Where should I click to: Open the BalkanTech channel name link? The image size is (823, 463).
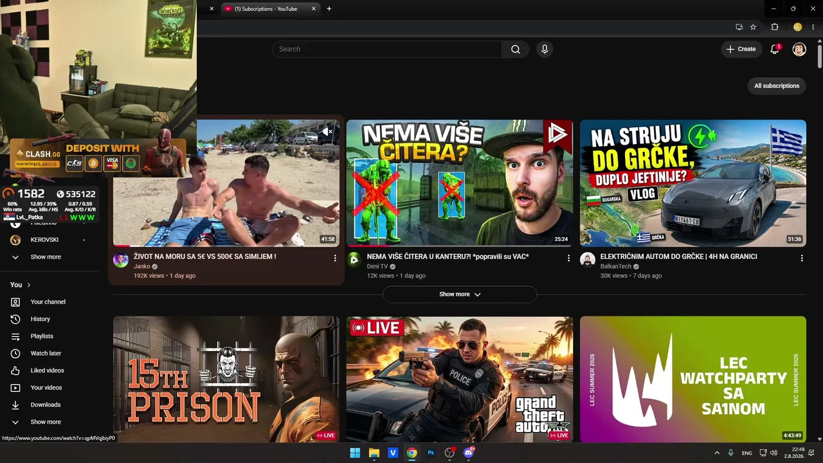[x=616, y=266]
